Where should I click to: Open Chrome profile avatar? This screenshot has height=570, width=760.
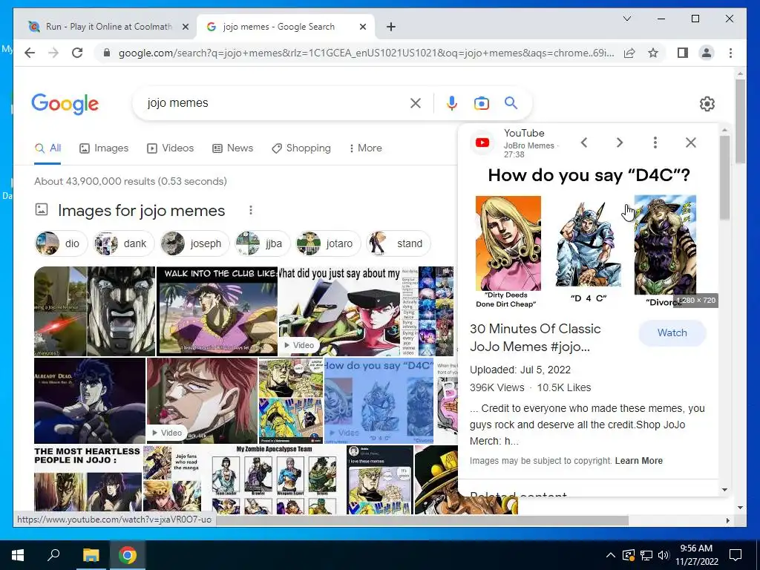[x=707, y=53]
